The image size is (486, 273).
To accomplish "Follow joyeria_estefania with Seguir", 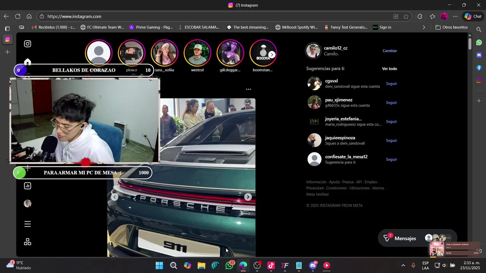I will [391, 121].
